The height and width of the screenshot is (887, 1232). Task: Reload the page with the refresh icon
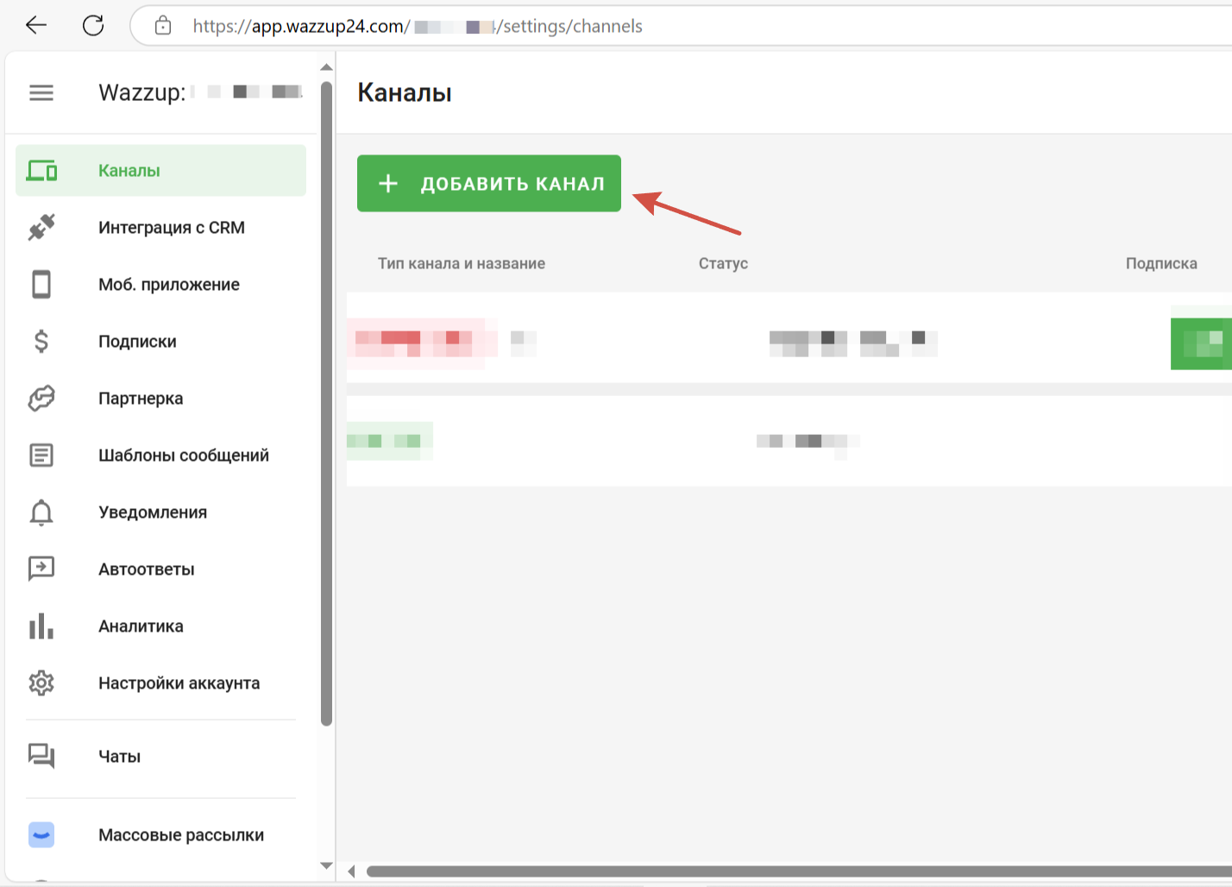pos(93,25)
